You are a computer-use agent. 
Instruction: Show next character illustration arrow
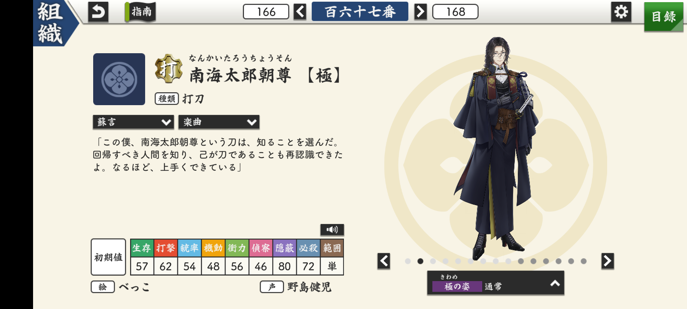[x=607, y=261]
